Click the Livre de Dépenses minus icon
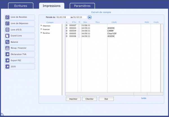Image resolution: width=169 pixels, height=117 pixels. point(7,23)
